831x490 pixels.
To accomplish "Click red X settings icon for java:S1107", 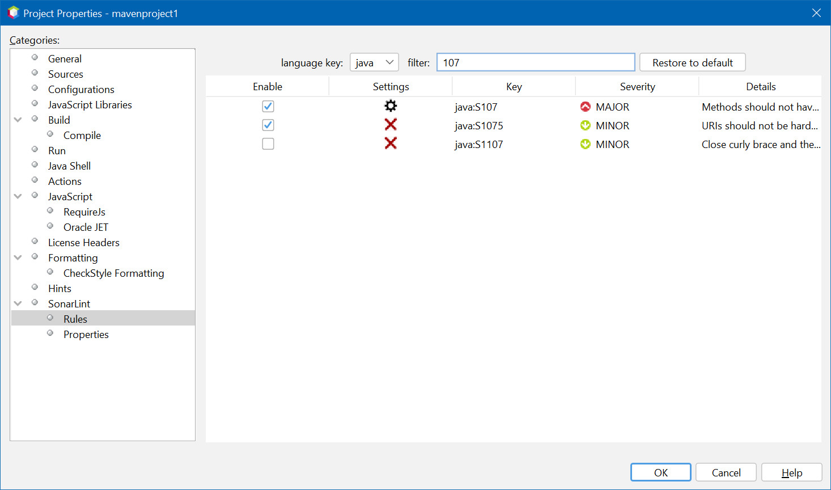I will [x=391, y=143].
